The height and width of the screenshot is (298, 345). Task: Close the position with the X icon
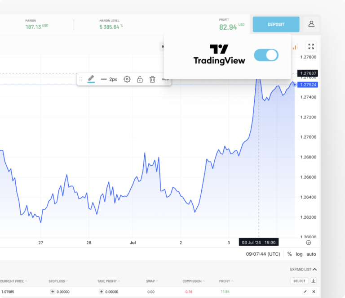[314, 292]
